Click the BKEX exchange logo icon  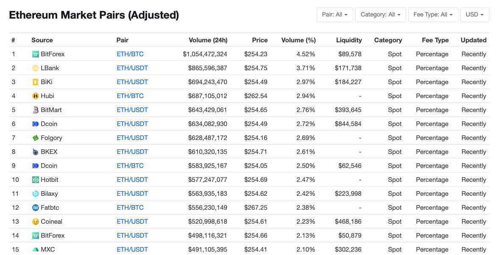coord(36,152)
